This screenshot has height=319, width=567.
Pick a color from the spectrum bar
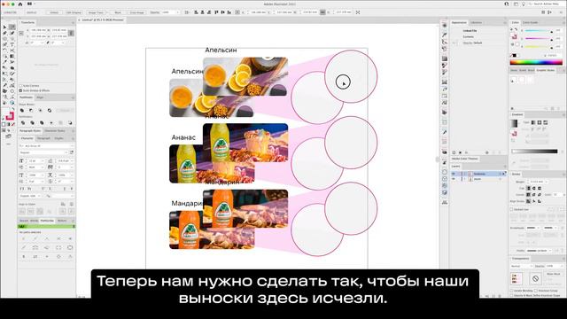pos(536,62)
